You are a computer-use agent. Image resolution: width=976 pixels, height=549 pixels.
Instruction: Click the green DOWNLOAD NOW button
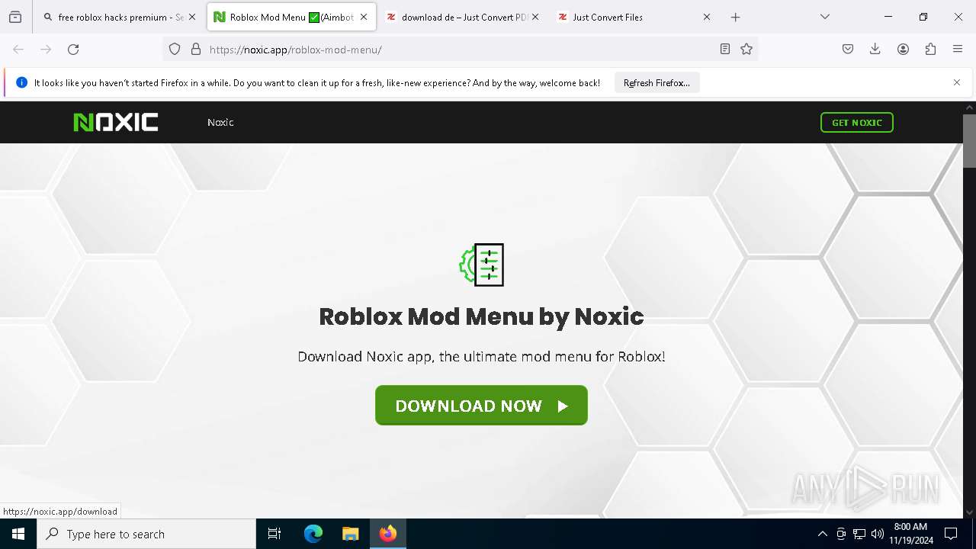click(481, 405)
